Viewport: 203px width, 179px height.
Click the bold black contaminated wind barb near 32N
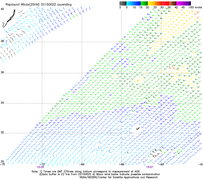click(x=138, y=129)
